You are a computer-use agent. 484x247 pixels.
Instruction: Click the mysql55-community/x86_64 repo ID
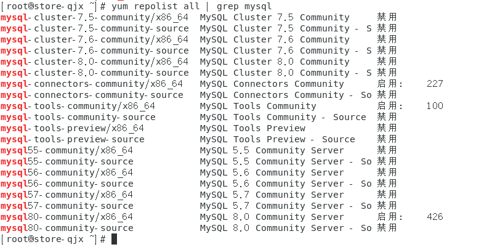tap(67, 150)
